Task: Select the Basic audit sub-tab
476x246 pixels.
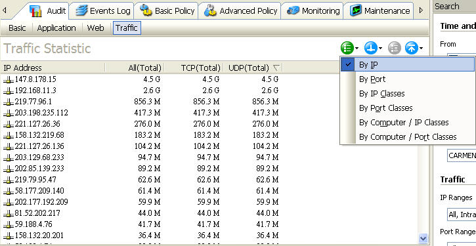Action: (17, 28)
